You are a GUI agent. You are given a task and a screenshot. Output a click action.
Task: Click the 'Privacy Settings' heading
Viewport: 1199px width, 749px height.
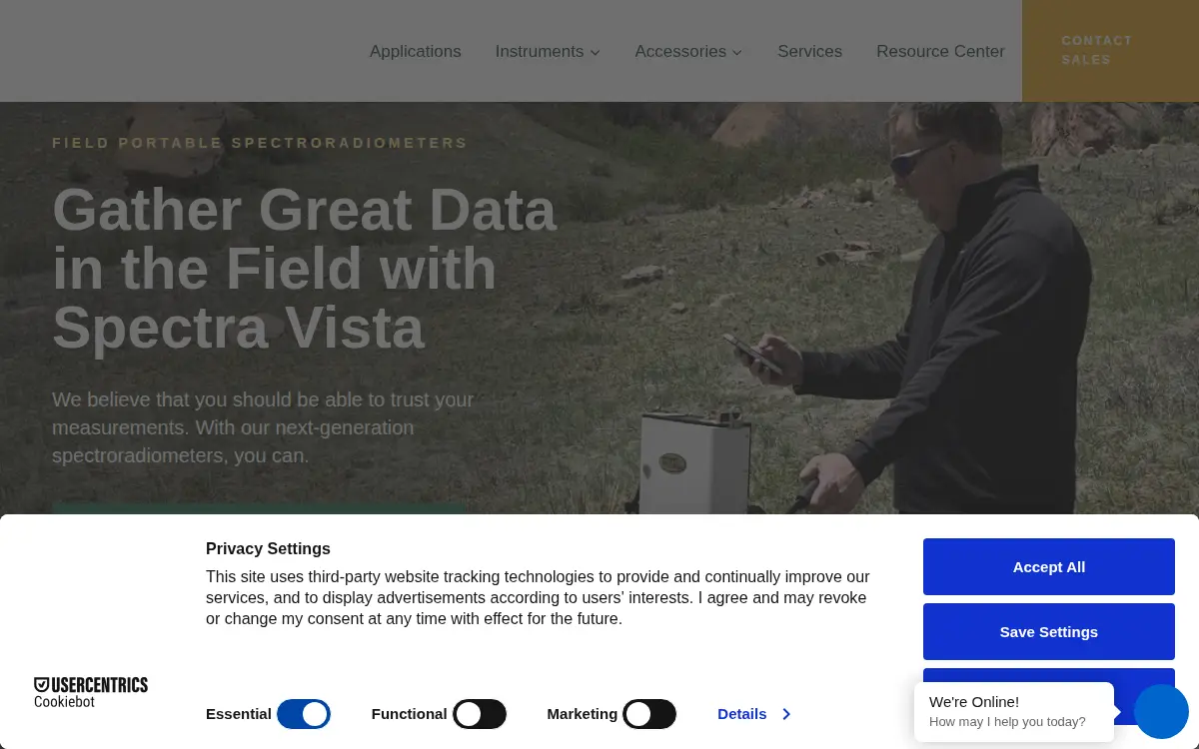pyautogui.click(x=268, y=548)
